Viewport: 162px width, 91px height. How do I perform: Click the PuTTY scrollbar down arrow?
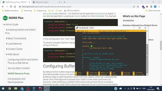pyautogui.click(x=147, y=75)
